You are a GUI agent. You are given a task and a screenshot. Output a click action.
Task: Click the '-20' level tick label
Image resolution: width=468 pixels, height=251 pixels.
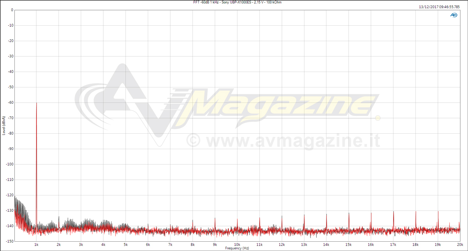click(x=11, y=41)
